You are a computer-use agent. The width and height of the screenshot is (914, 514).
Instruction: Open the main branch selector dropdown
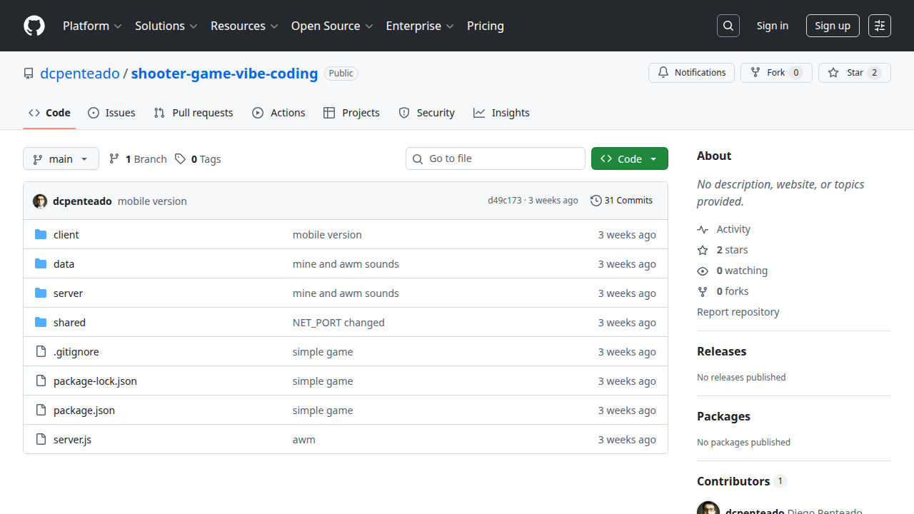[61, 158]
